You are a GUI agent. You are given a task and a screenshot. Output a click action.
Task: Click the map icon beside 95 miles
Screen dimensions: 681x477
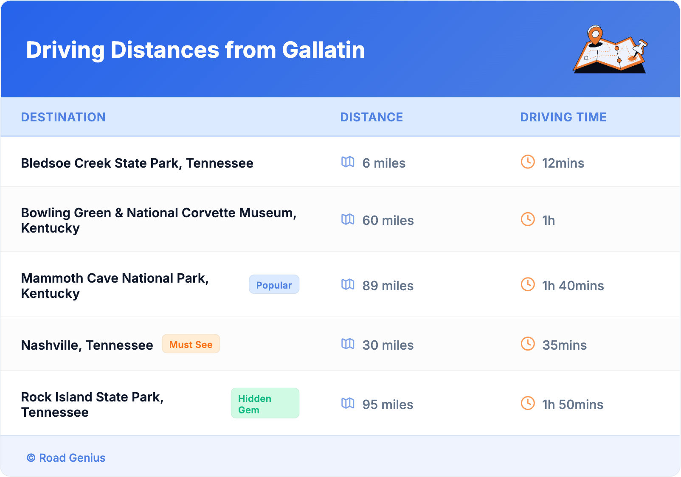[x=348, y=404]
